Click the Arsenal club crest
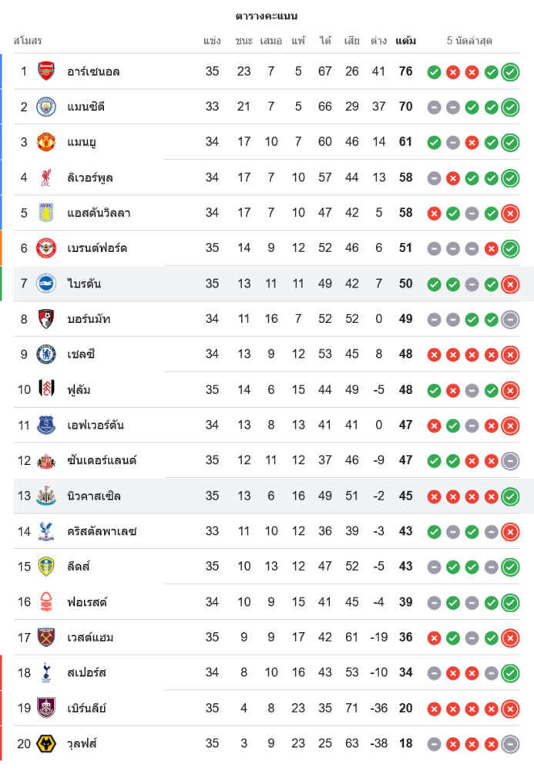 point(46,71)
